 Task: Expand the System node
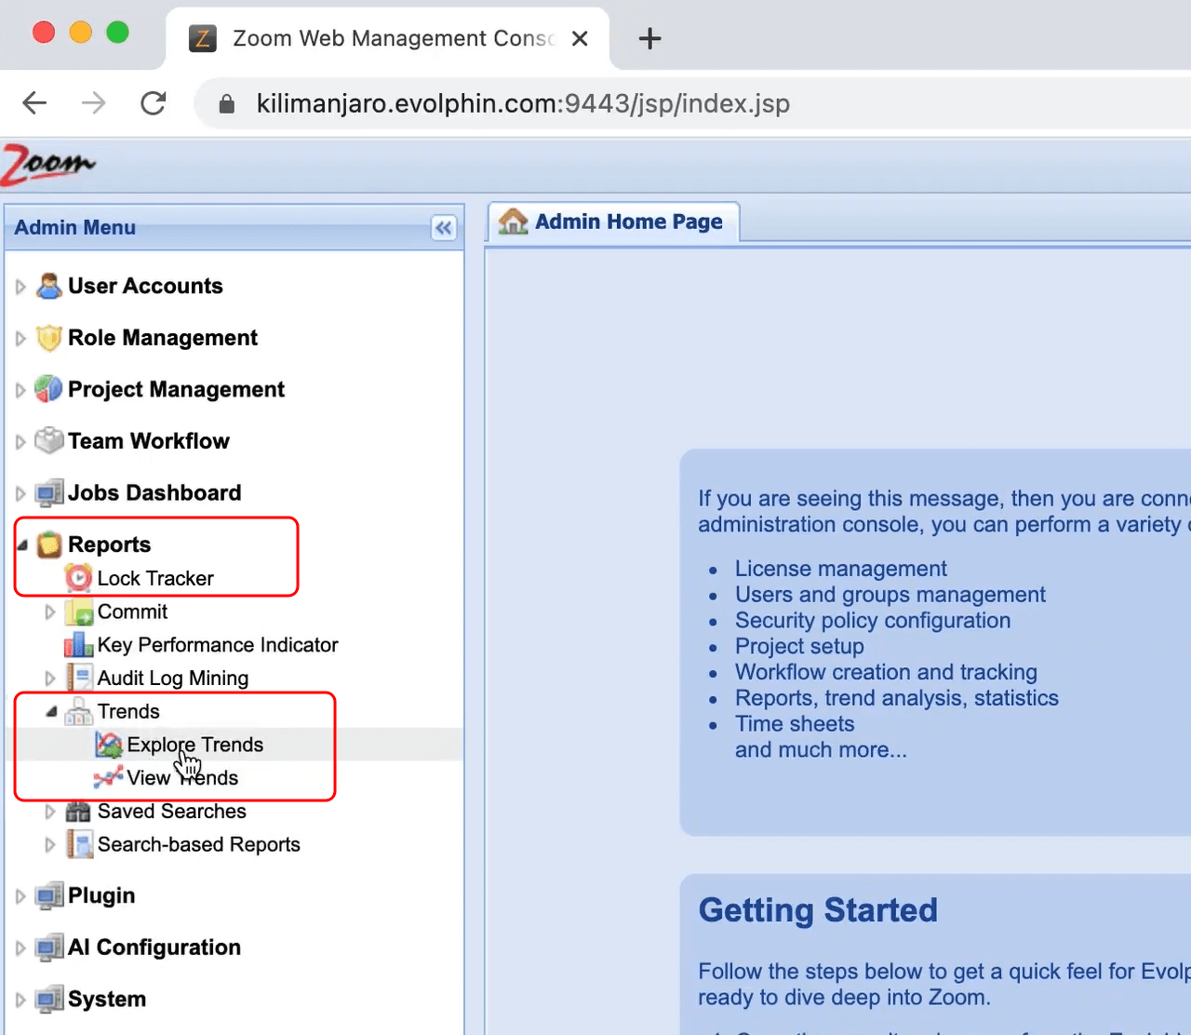[20, 1000]
